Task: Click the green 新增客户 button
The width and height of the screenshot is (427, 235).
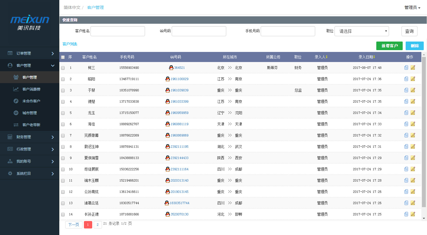Action: pos(390,46)
